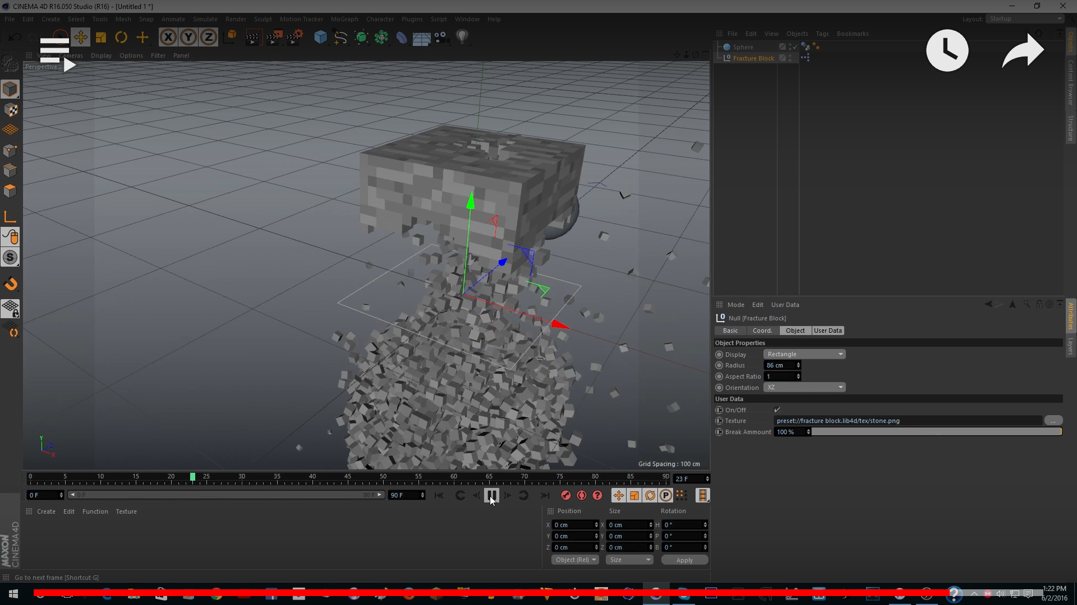
Task: Click the orange magnet hook tool
Action: pos(10,284)
